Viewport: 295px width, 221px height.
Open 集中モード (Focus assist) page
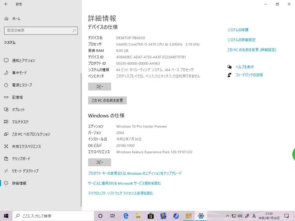click(x=19, y=72)
